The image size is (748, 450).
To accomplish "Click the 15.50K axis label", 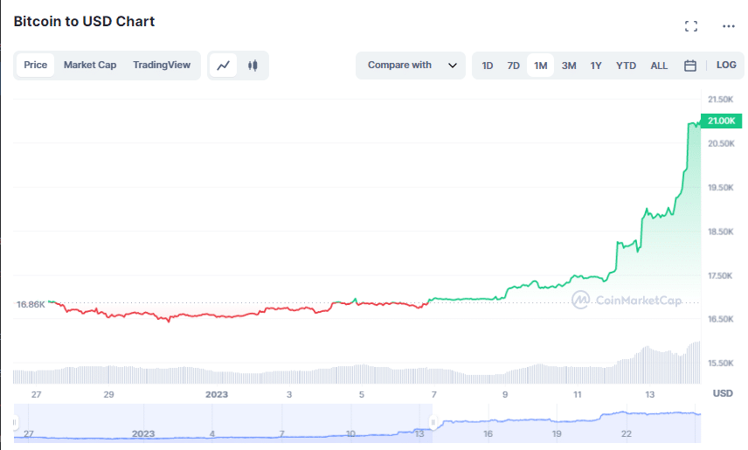I will (720, 363).
